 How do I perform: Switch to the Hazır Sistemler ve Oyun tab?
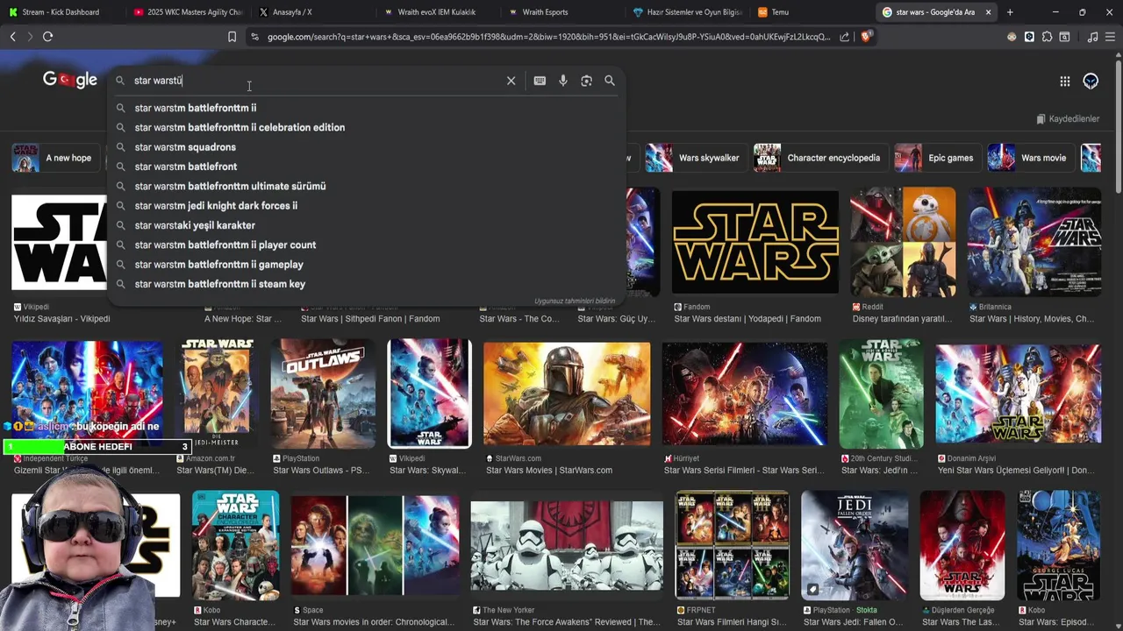(x=687, y=12)
